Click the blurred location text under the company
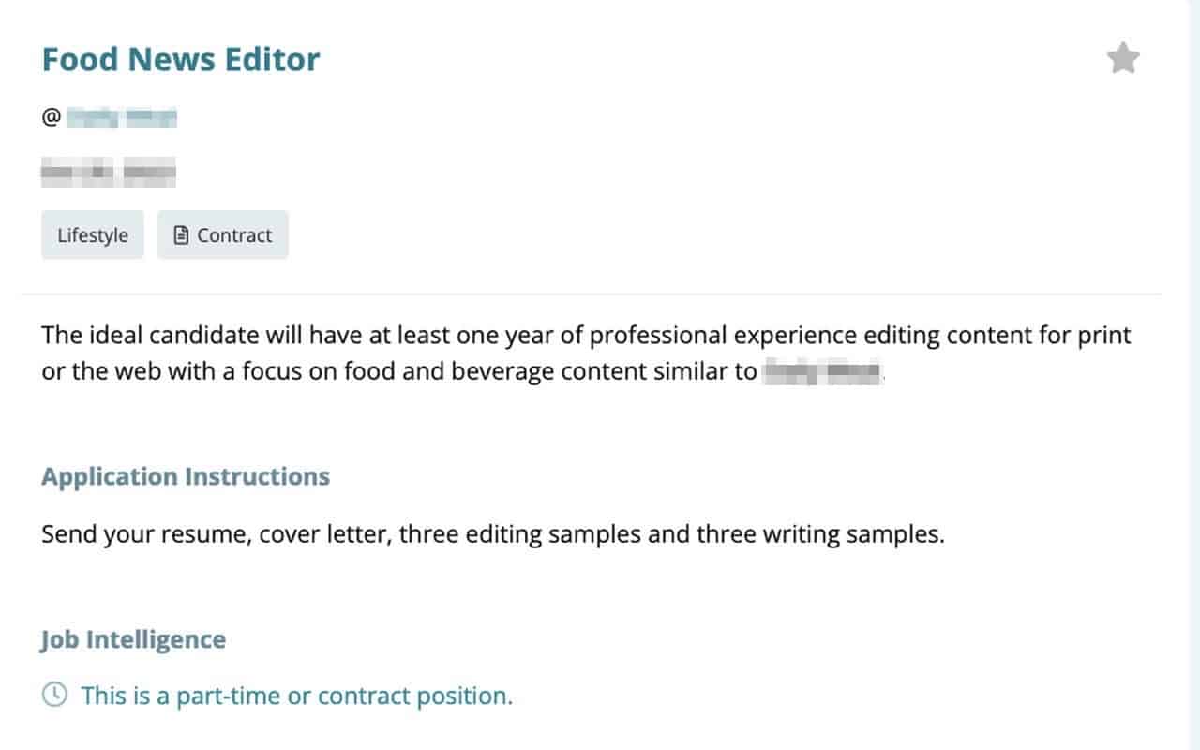Screen dimensions: 1200x750 coord(108,171)
